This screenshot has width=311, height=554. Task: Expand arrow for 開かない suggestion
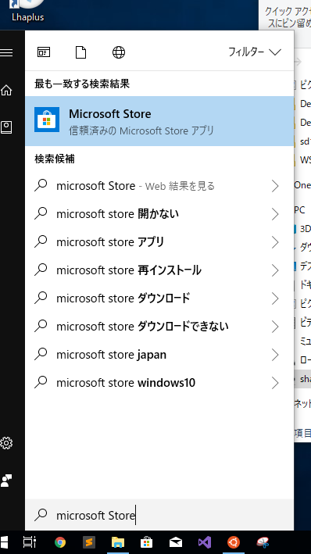(x=275, y=214)
